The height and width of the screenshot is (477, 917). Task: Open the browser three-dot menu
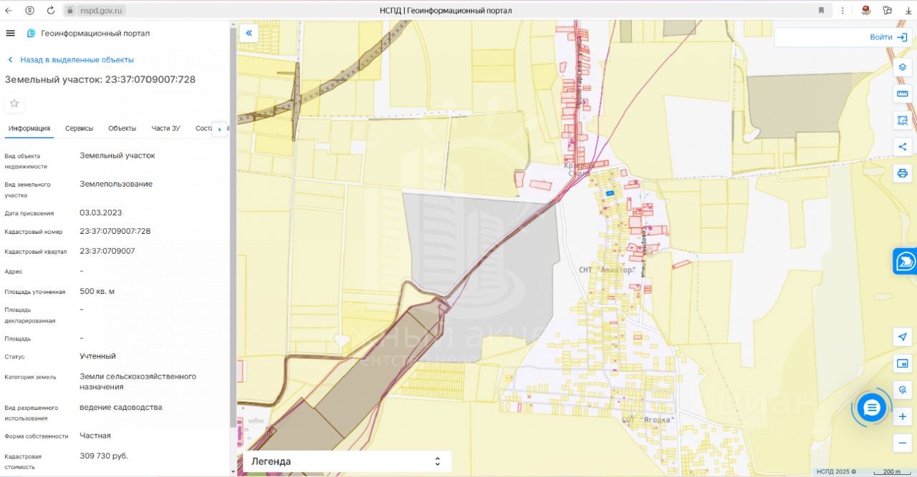point(842,11)
